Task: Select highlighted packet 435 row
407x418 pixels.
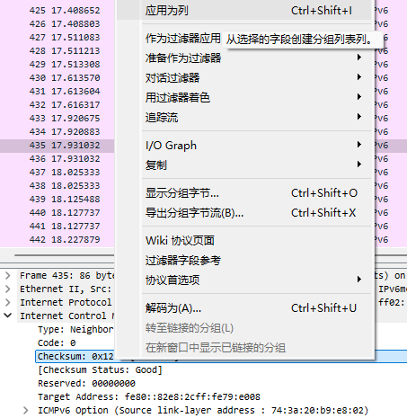Action: pos(57,146)
